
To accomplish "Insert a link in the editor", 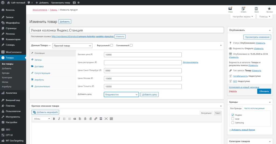I will coord(96,119).
